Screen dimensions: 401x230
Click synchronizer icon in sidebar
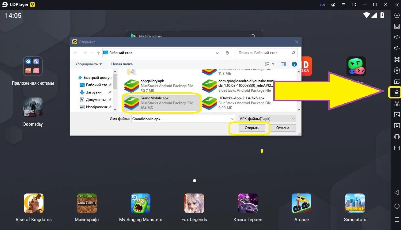(397, 126)
